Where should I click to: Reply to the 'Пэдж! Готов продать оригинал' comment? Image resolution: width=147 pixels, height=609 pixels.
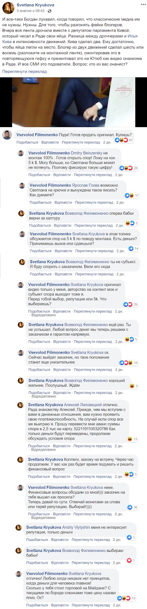[x=50, y=142]
